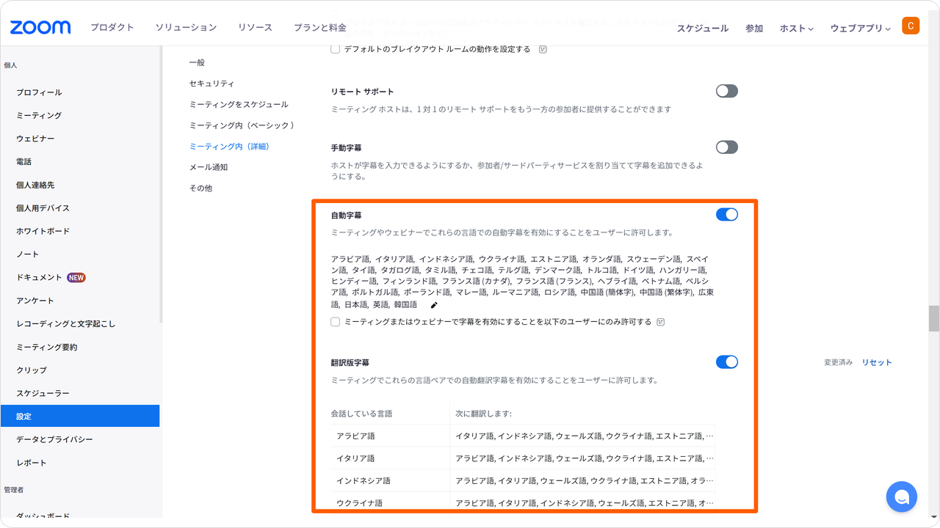The image size is (940, 528).
Task: Select メール通知 section
Action: click(209, 167)
